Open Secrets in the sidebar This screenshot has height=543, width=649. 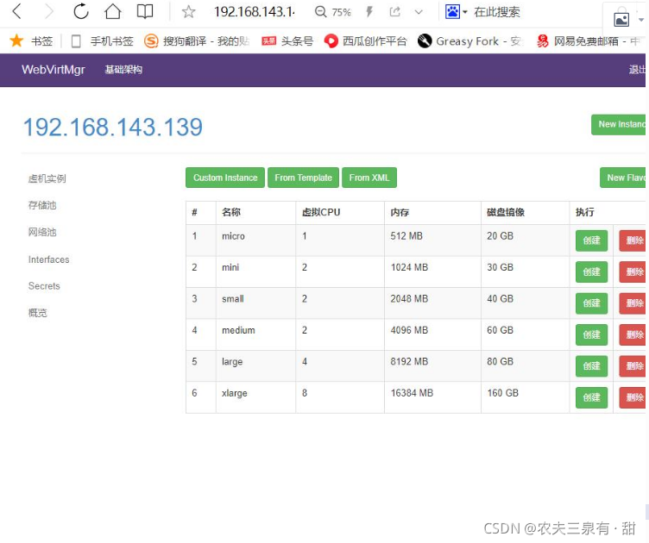point(44,286)
